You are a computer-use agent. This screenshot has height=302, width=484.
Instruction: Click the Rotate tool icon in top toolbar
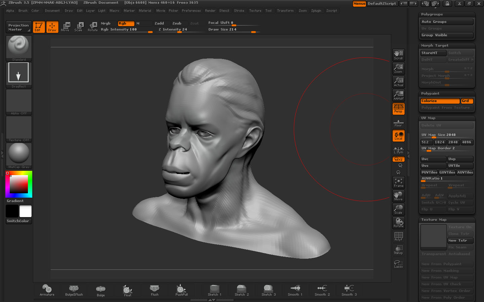[93, 27]
